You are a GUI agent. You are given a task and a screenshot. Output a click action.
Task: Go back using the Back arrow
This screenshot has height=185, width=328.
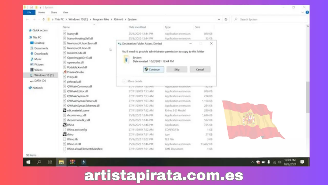(27, 20)
